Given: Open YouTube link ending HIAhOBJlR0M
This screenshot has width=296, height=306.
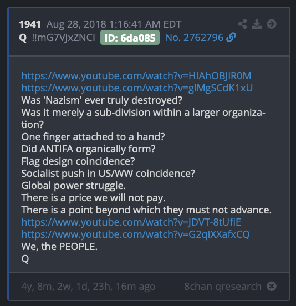Looking at the screenshot, I should pos(136,76).
